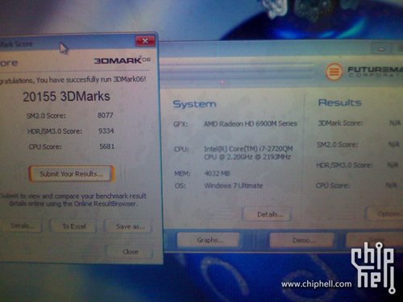The height and width of the screenshot is (302, 403).
Task: Click the Game... button at right edge
Action: [376, 240]
